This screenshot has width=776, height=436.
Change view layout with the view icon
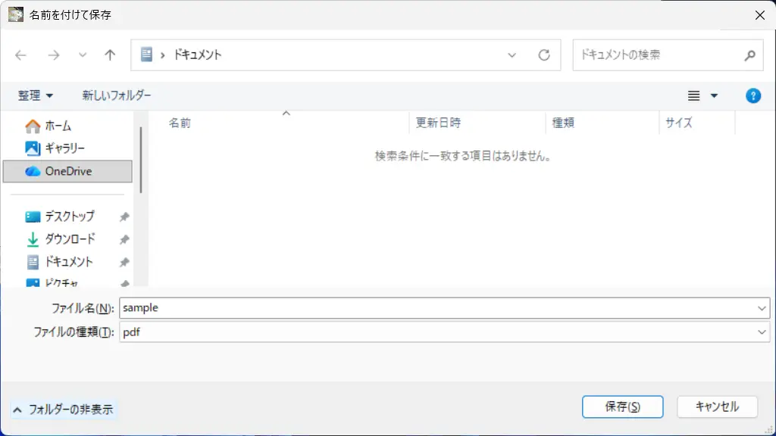click(693, 95)
